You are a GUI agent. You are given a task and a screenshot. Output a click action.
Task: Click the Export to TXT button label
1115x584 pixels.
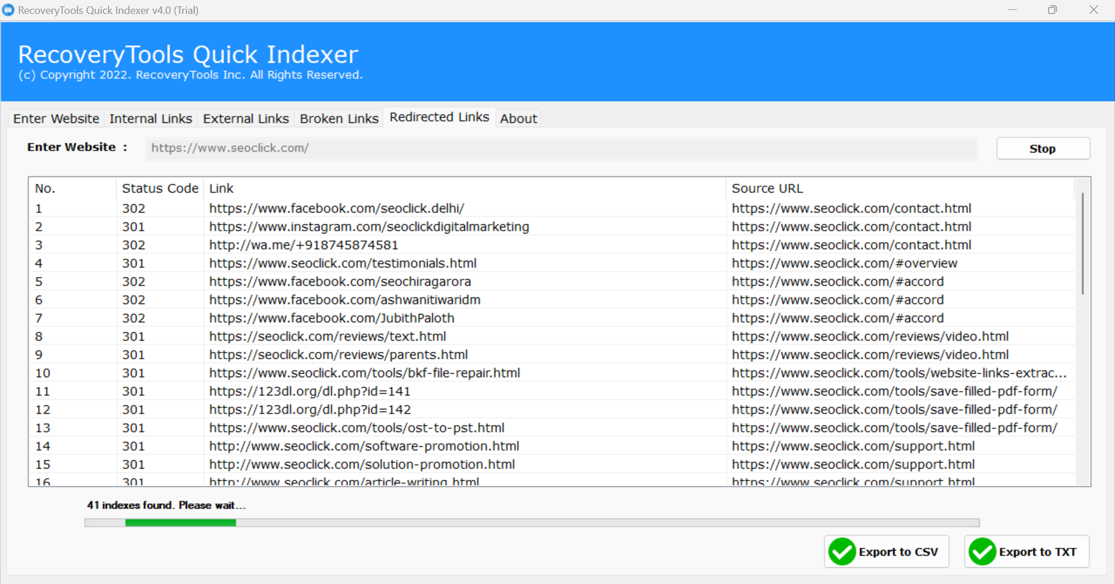[1038, 552]
